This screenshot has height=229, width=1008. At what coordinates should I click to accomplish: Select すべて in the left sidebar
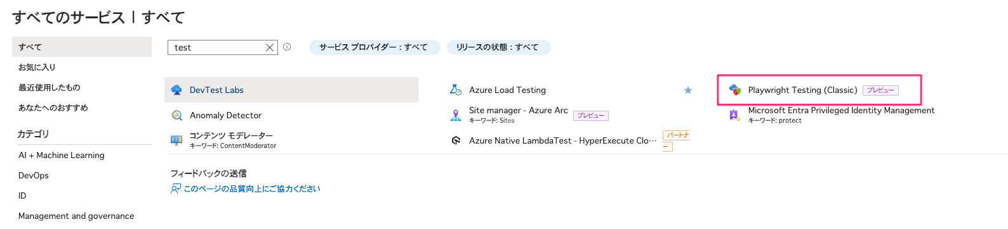(82, 47)
